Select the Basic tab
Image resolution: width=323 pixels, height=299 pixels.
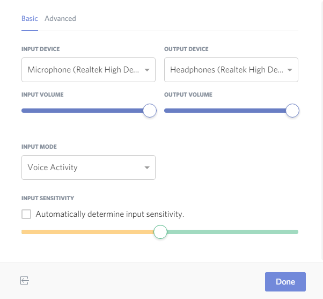coord(30,18)
